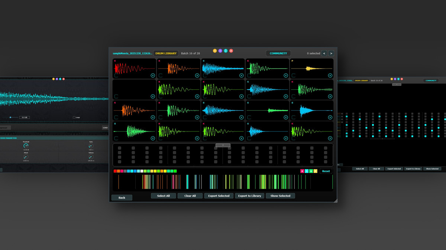Open the dropdown on third-row orange K card

pyautogui.click(x=153, y=117)
